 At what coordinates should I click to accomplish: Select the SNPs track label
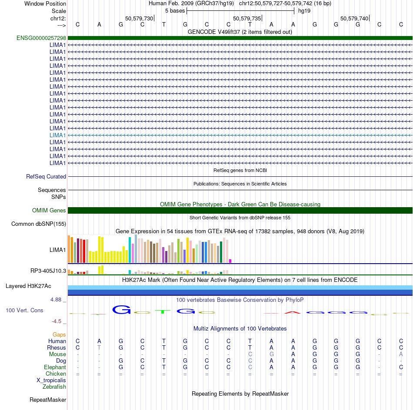tap(59, 197)
